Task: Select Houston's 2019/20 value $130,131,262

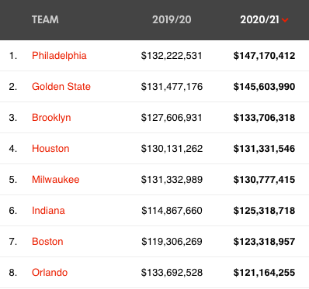Action: click(172, 149)
